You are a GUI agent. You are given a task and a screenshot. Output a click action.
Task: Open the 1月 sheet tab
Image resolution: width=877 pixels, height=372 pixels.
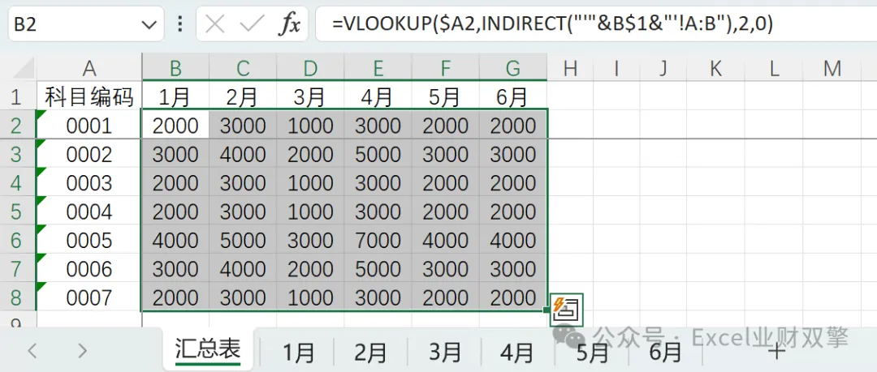(x=298, y=353)
